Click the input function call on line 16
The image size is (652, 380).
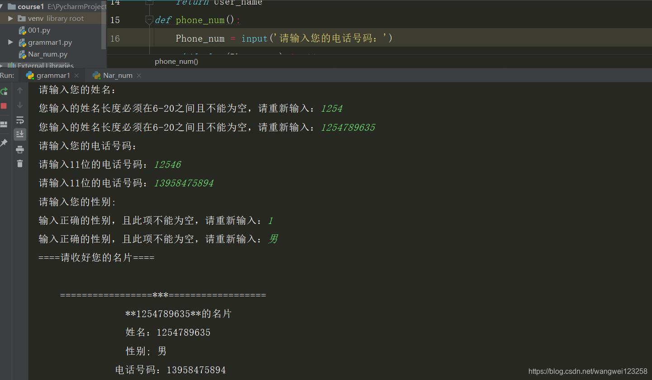pyautogui.click(x=254, y=39)
